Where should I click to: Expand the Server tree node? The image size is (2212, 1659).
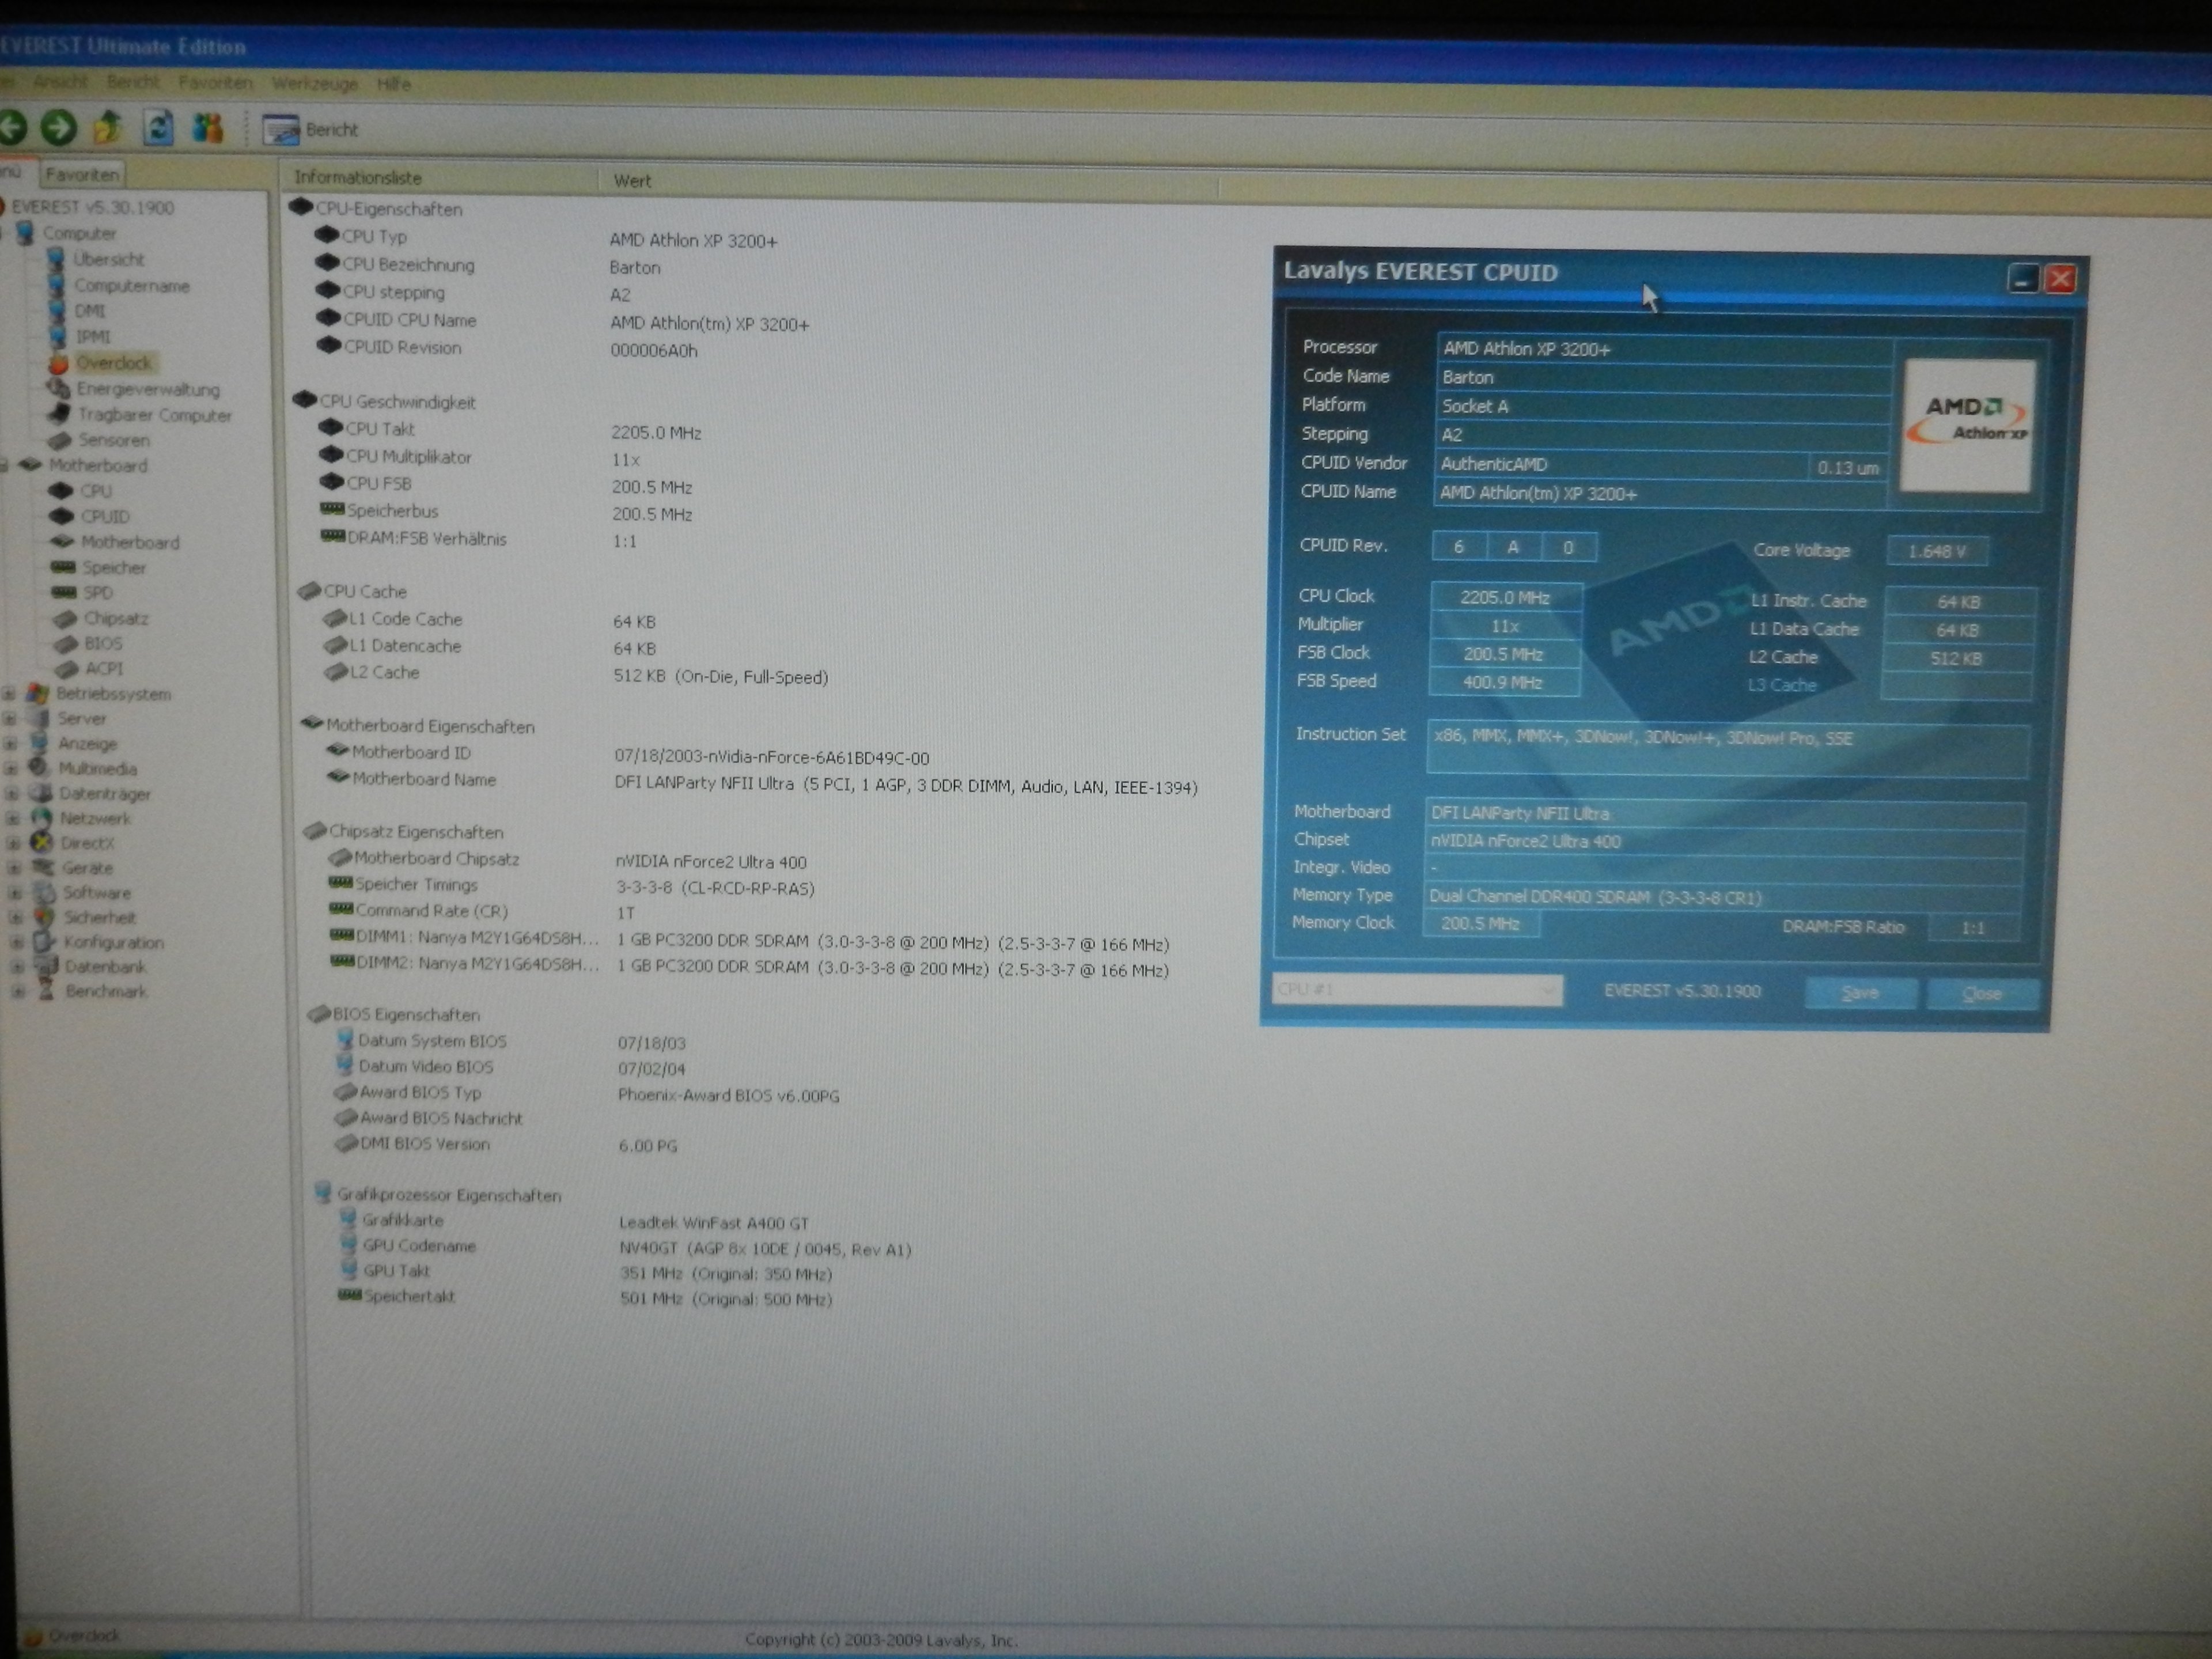[x=10, y=718]
